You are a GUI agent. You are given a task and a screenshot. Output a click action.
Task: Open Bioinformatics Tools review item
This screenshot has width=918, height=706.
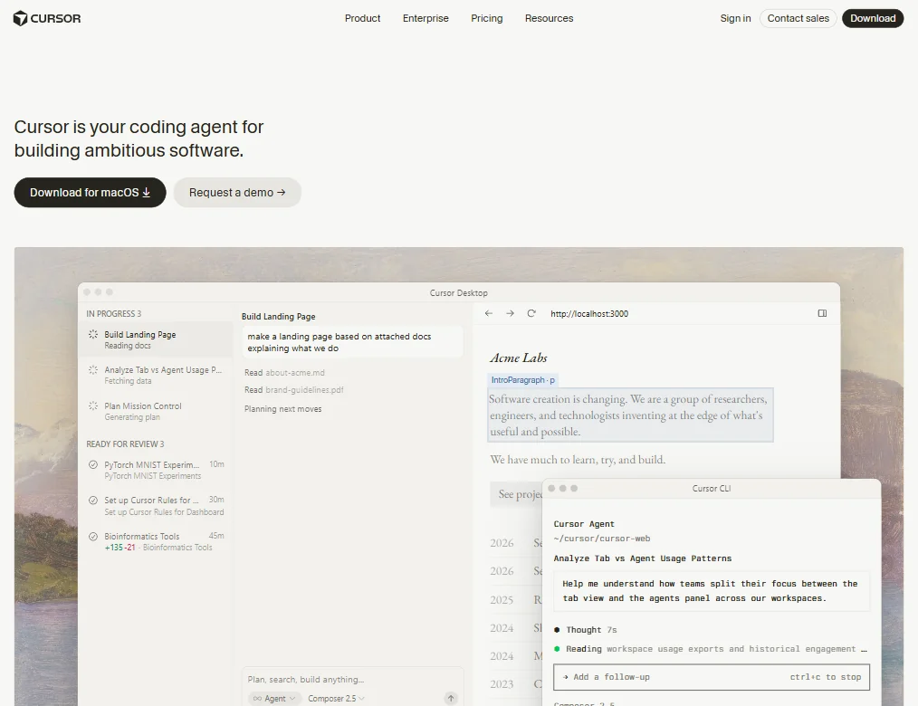pos(155,541)
